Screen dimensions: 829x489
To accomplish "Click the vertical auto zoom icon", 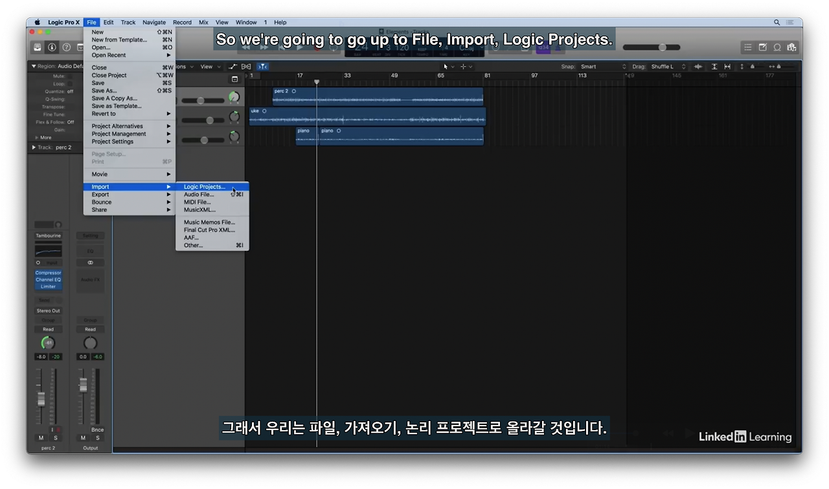I will pyautogui.click(x=714, y=67).
